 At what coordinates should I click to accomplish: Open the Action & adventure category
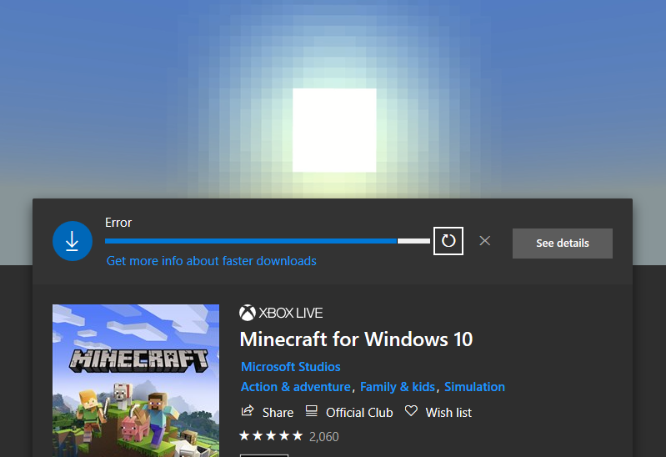296,387
